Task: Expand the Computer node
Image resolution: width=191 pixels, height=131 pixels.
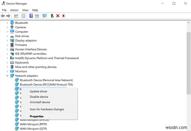Action: (7, 32)
